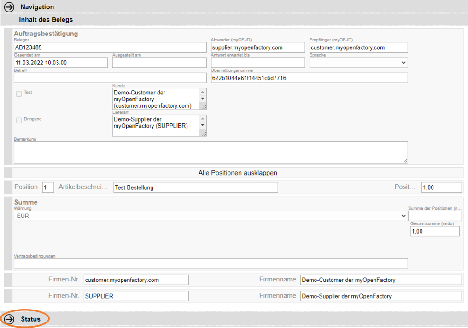Click the Position number field
Viewport: 468px width, 328px height.
[48, 187]
